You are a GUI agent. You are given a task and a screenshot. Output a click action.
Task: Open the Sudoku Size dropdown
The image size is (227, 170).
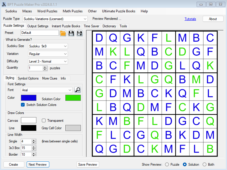pyautogui.click(x=65, y=46)
